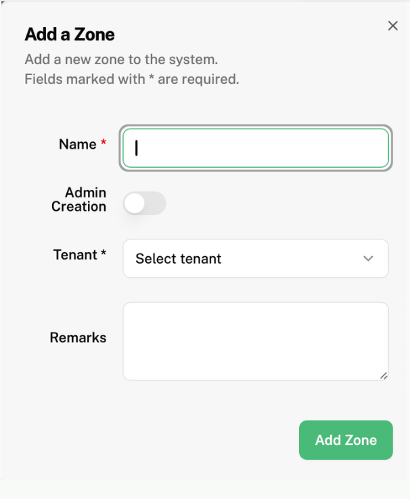410x499 pixels.
Task: Click the red asterisk beside Name
Action: [x=104, y=143]
